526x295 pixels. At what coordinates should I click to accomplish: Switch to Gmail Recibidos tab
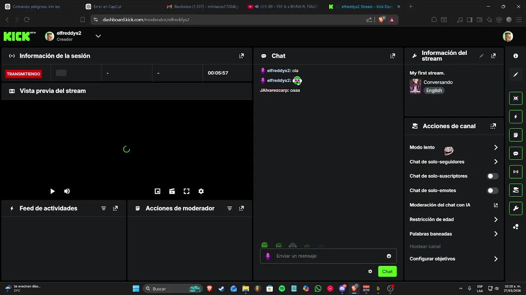tap(203, 7)
